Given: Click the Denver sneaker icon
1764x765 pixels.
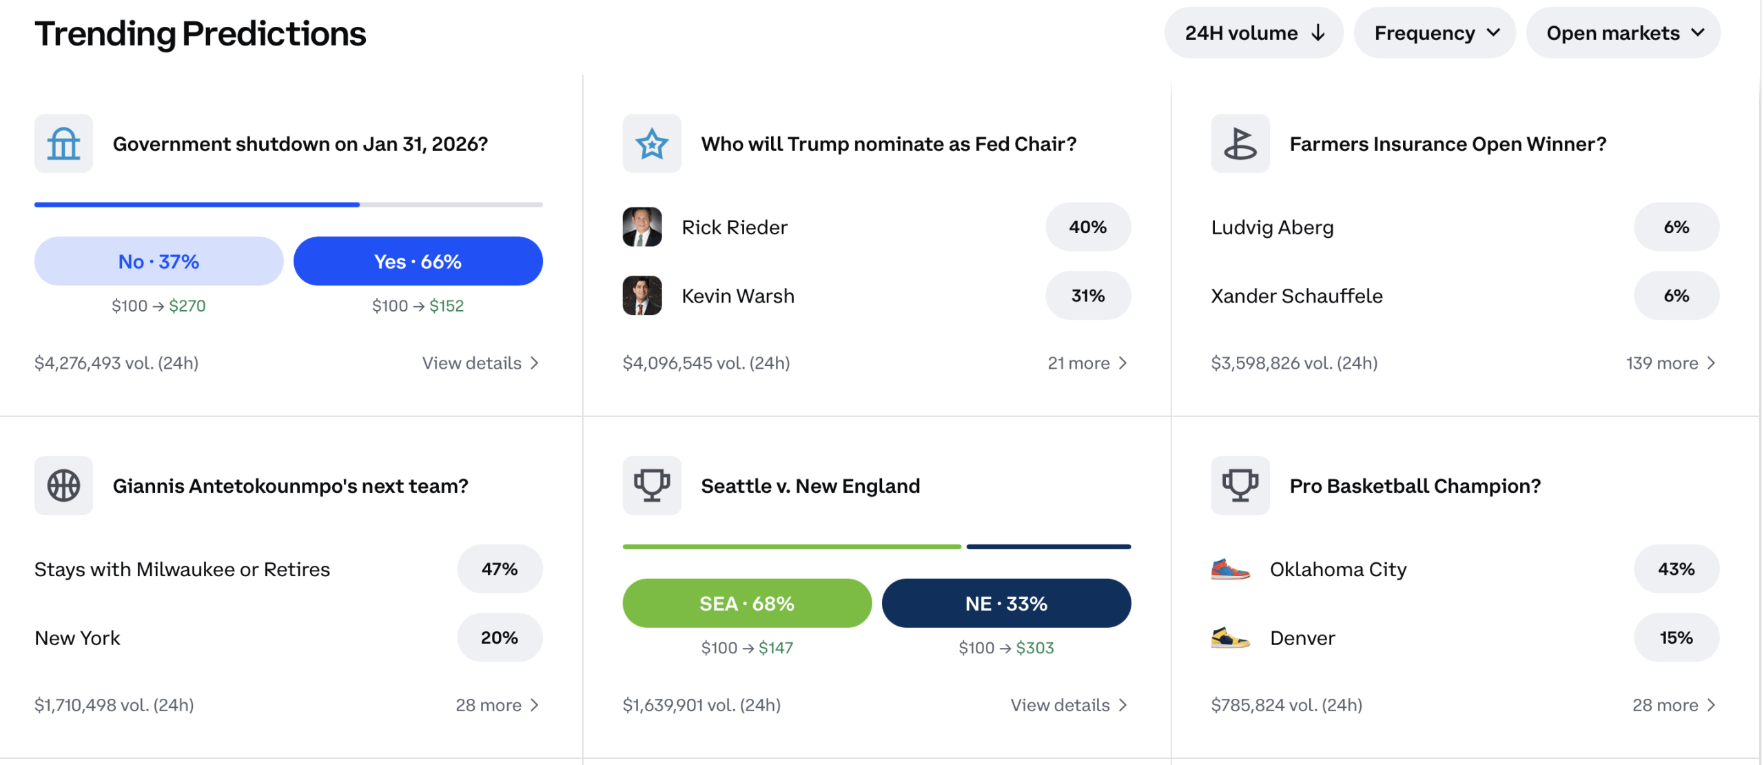Looking at the screenshot, I should pyautogui.click(x=1229, y=637).
